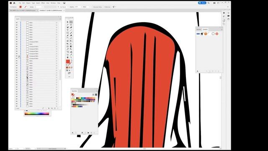Click the Share button
This screenshot has width=268, height=151.
pos(202,3)
